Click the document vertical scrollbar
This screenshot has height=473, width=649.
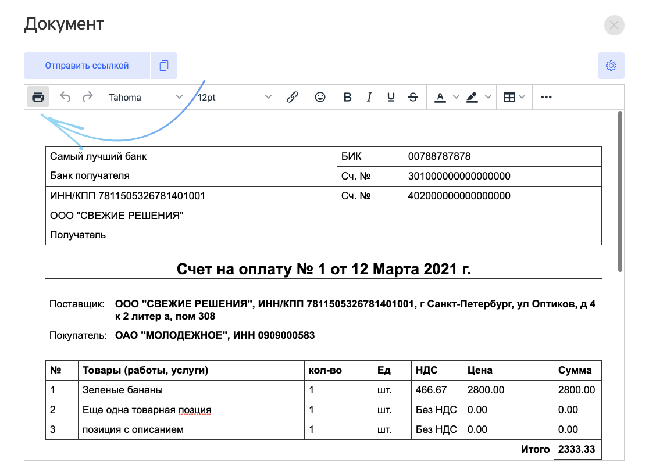pos(620,191)
